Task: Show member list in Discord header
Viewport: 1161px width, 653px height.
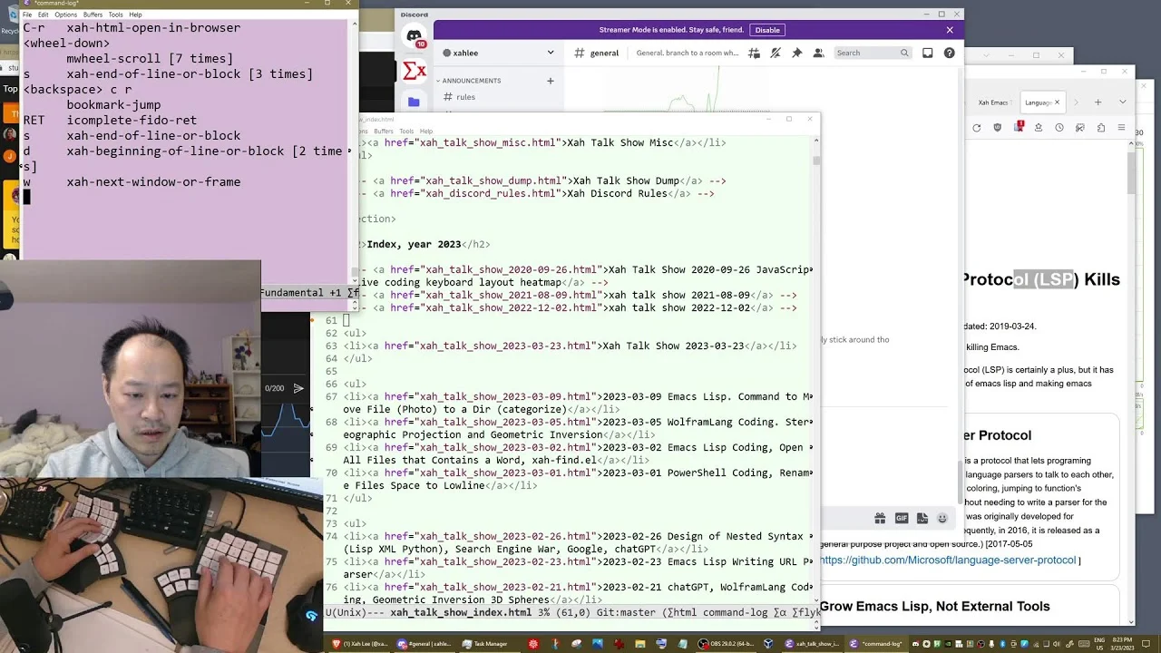Action: [x=818, y=54]
